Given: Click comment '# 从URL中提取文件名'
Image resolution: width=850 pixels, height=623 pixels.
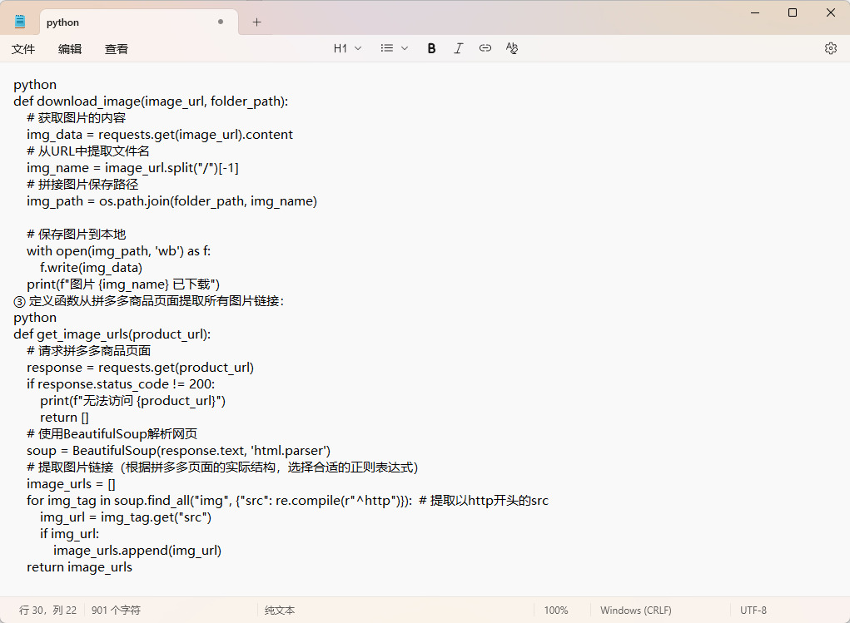Looking at the screenshot, I should 87,151.
